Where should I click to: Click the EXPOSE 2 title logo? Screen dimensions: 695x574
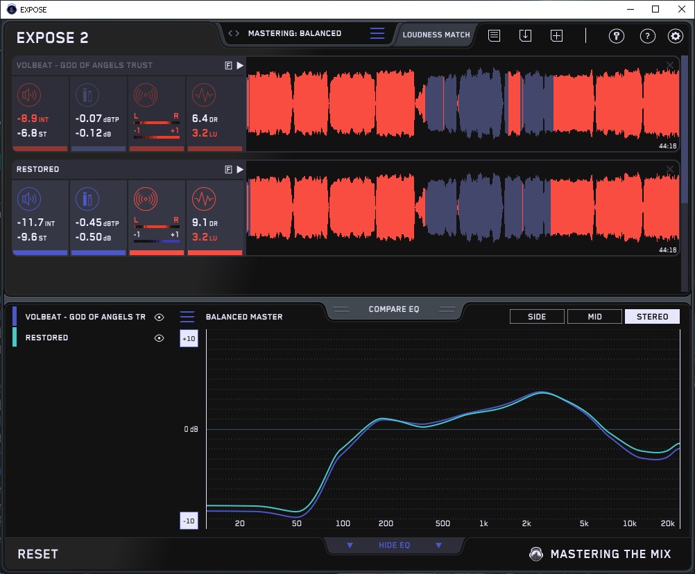[x=52, y=37]
